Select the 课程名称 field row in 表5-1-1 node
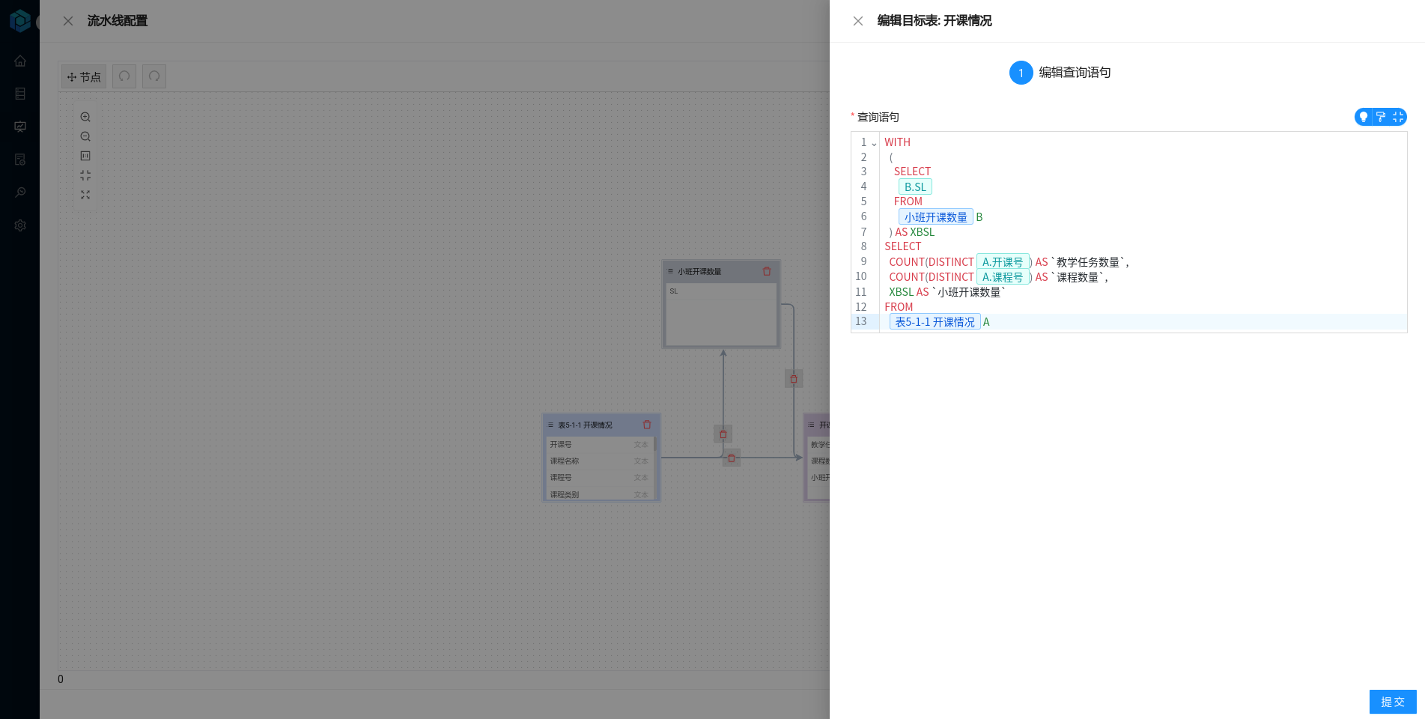This screenshot has width=1425, height=719. coord(599,461)
